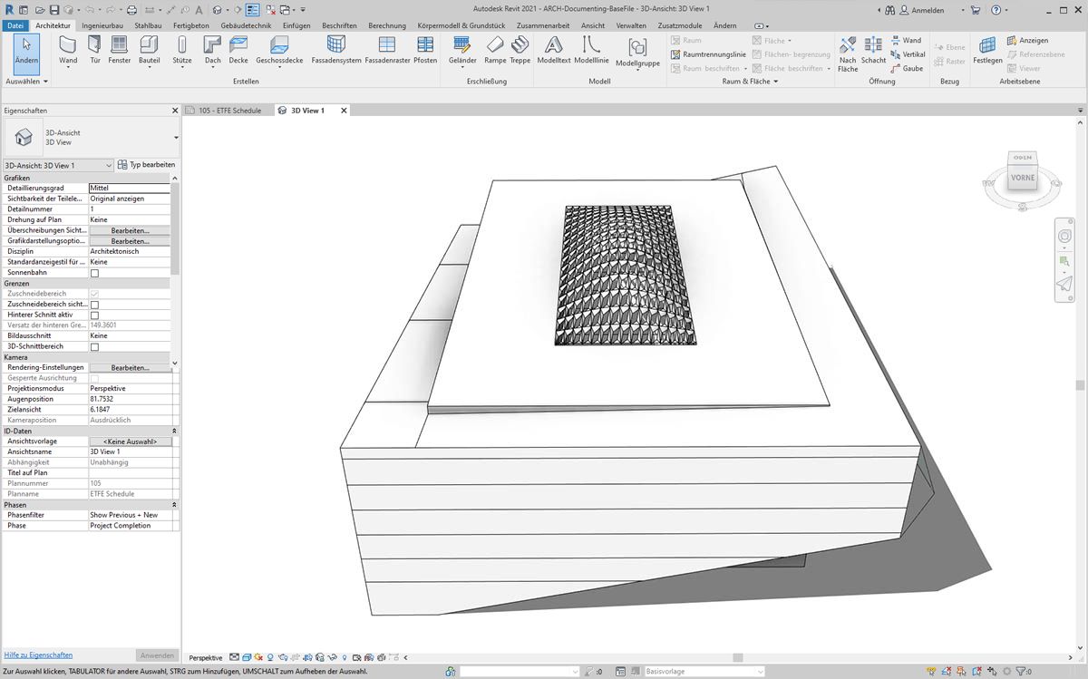Select the Geschossdecke floor tool
The height and width of the screenshot is (679, 1088).
(x=279, y=52)
